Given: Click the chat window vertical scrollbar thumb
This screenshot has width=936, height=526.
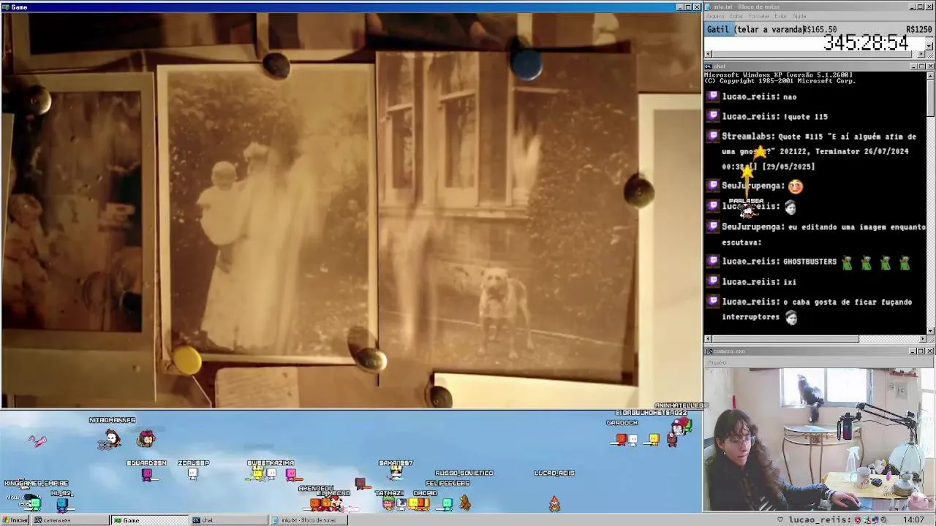Looking at the screenshot, I should click(929, 96).
